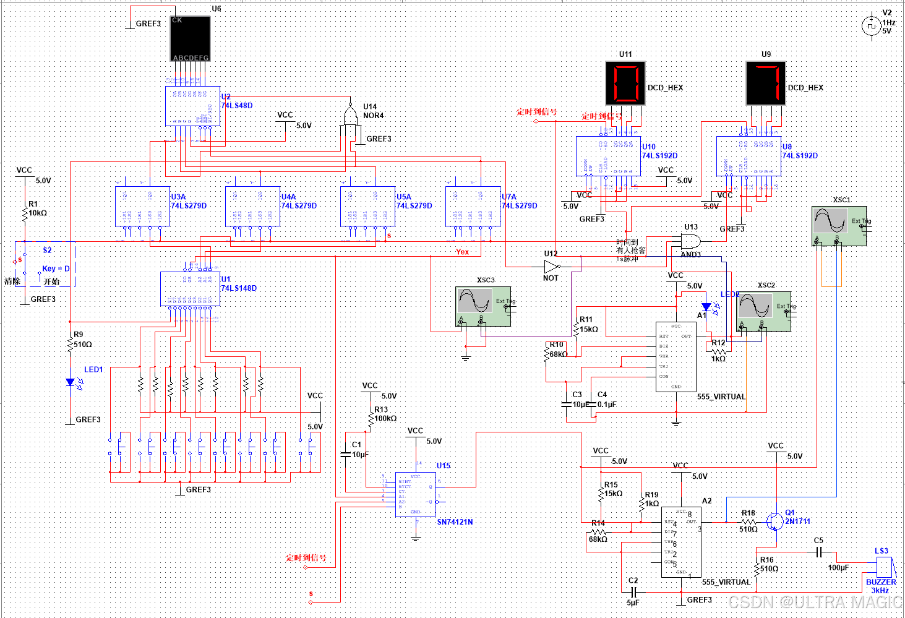Click the R19 1kΩ resistor
The image size is (905, 618).
[x=641, y=505]
